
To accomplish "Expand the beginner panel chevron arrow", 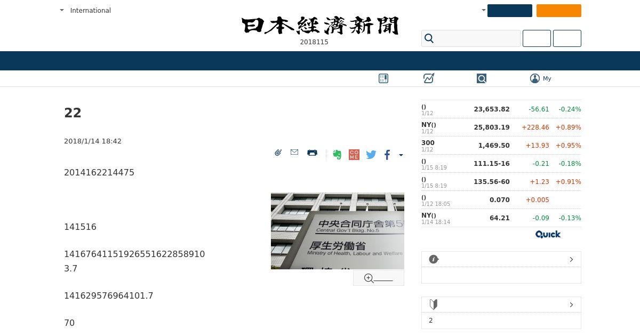I will tap(571, 305).
